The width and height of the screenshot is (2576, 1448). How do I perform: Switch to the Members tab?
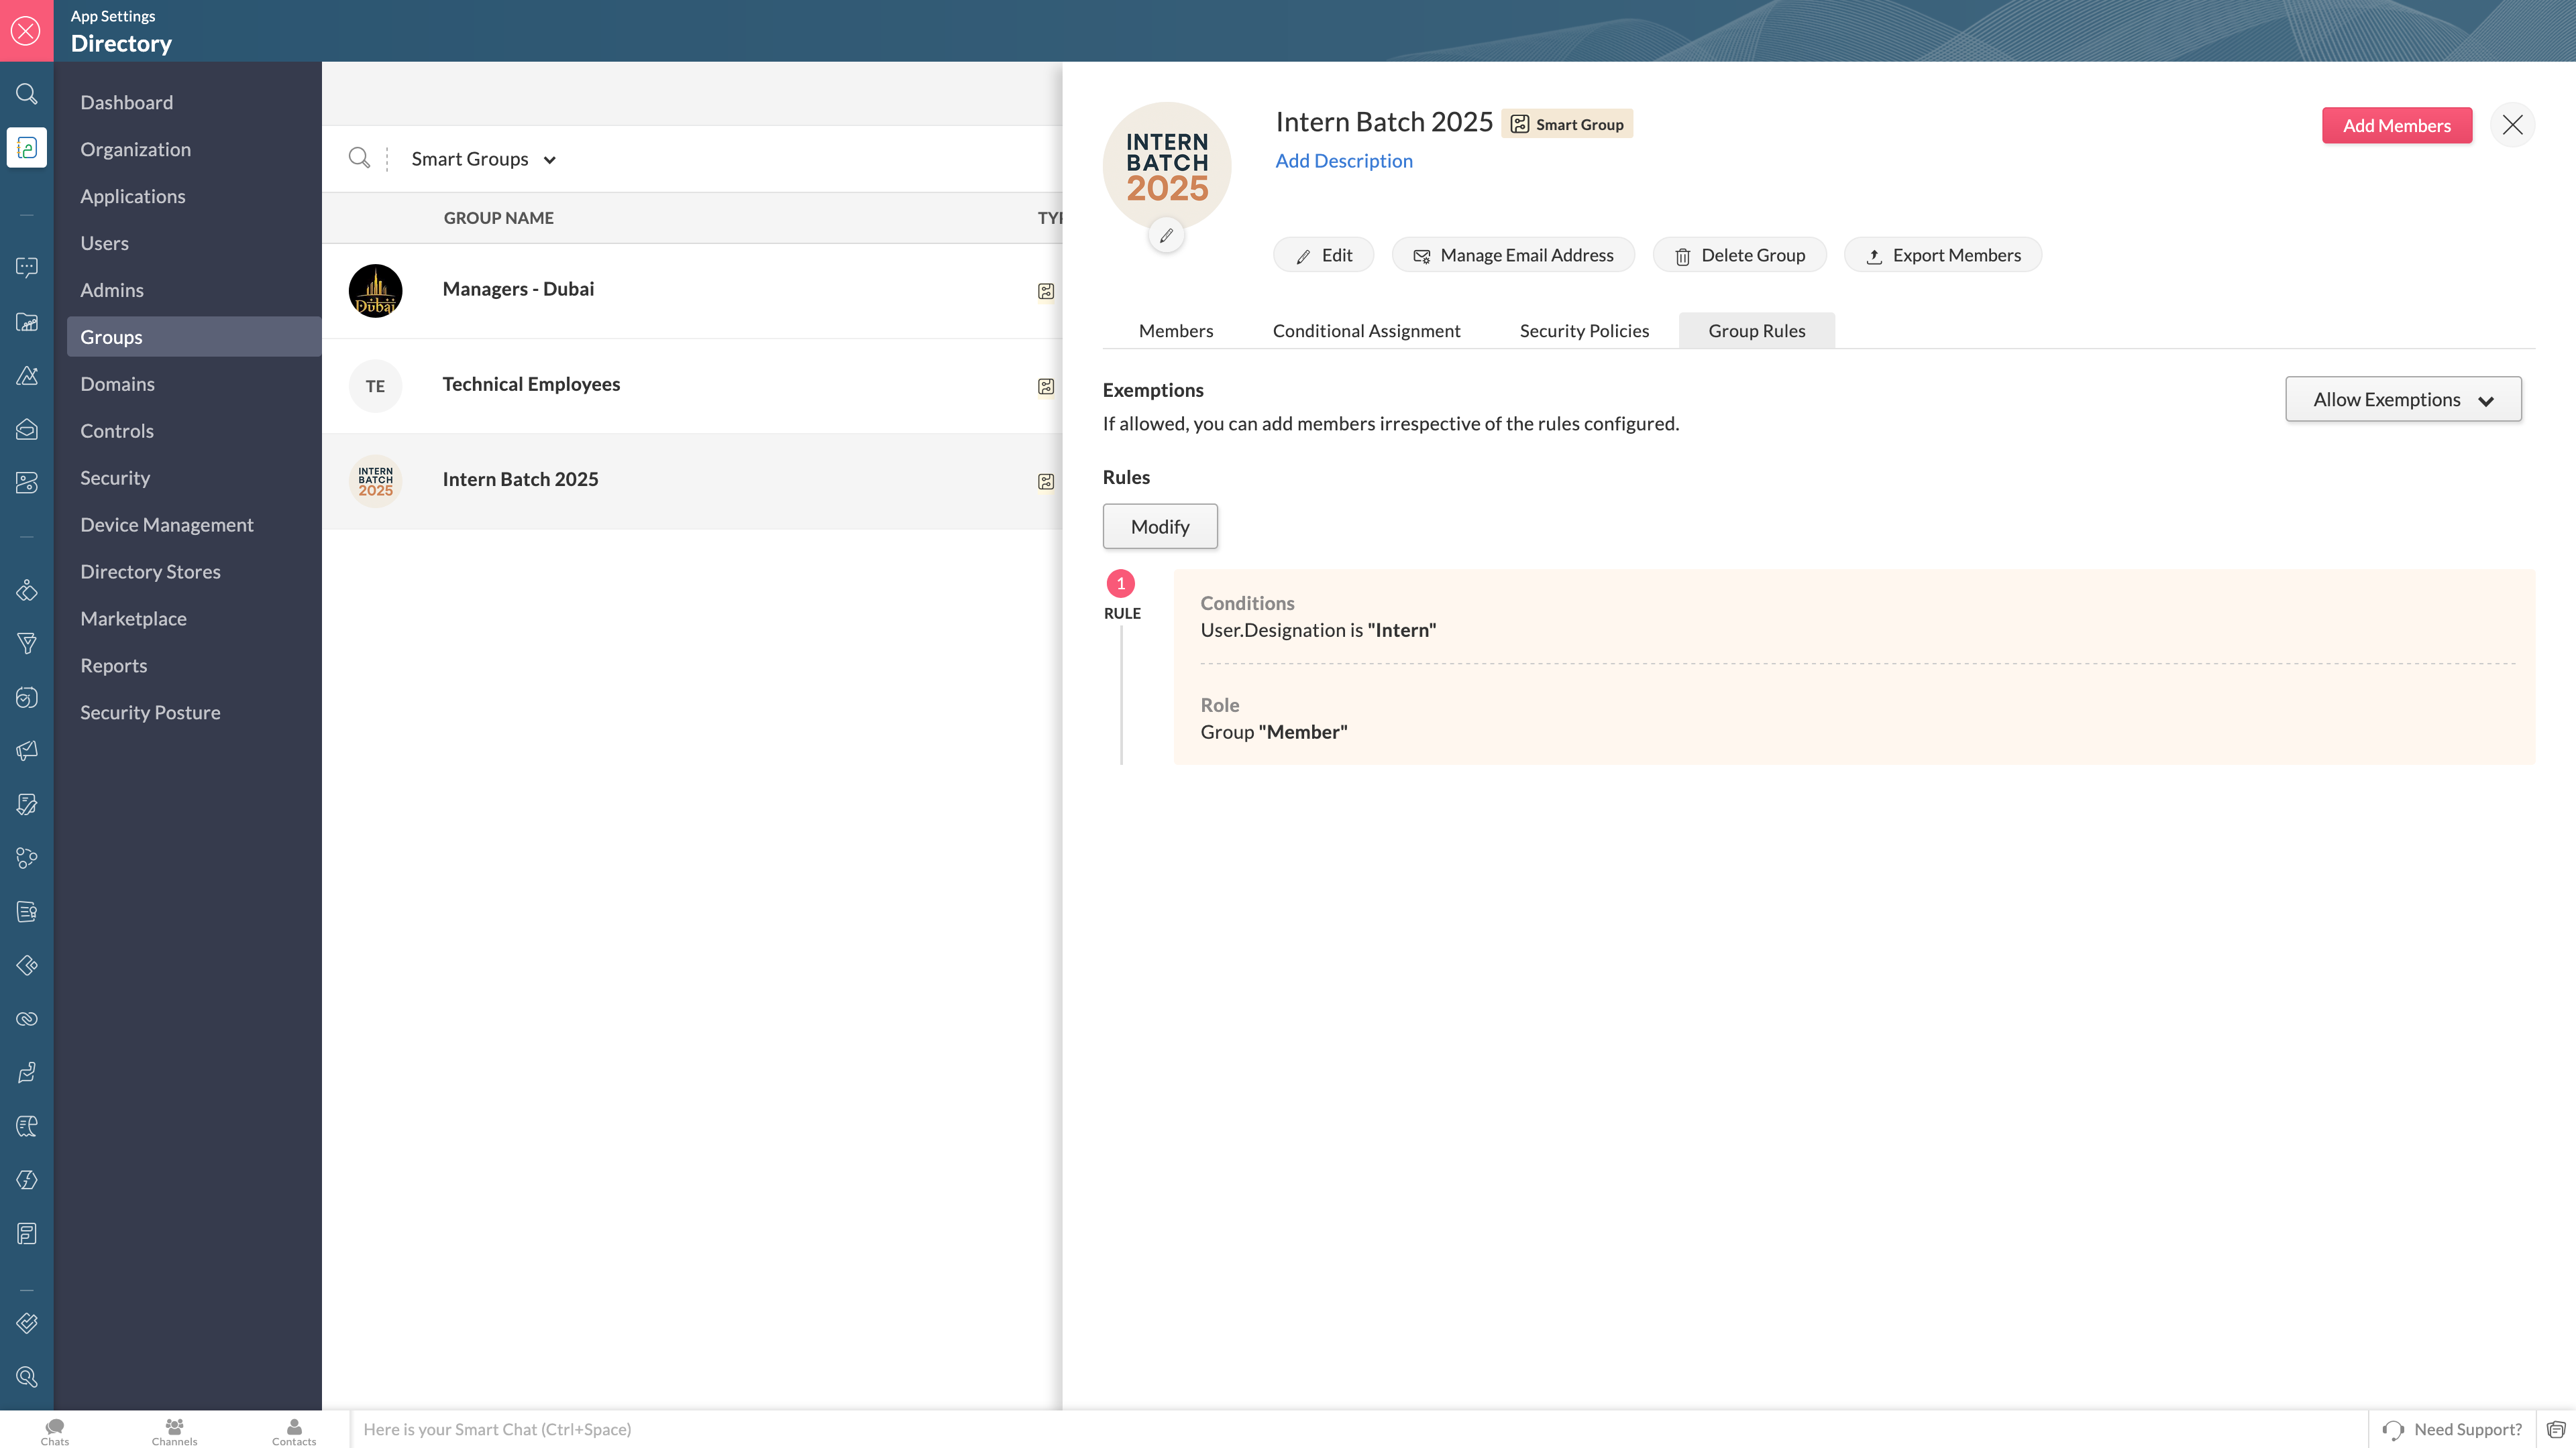[x=1175, y=330]
